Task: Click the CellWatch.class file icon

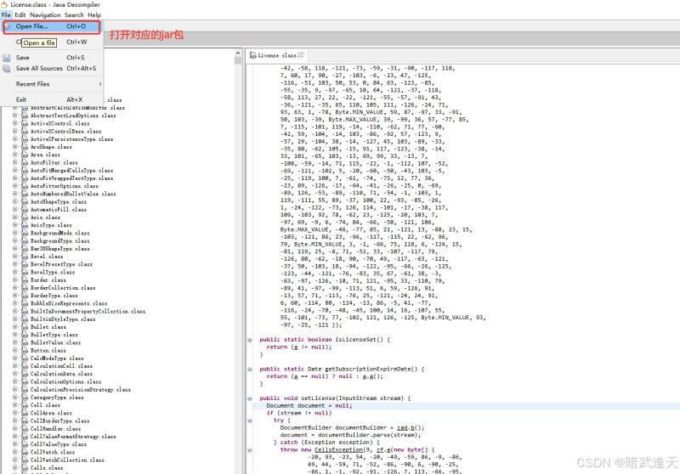Action: (x=25, y=452)
